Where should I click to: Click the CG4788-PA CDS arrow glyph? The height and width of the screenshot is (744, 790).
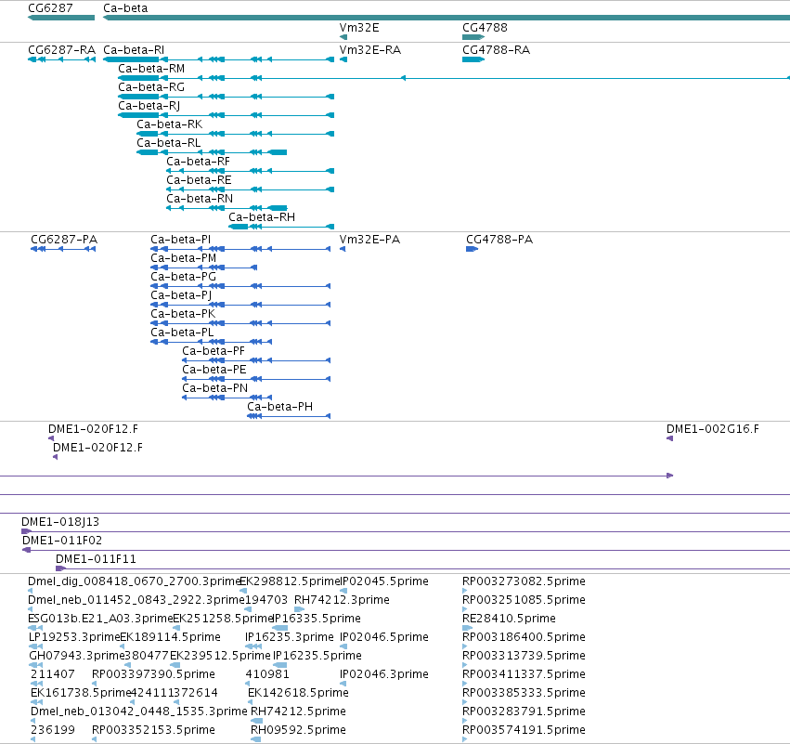pyautogui.click(x=472, y=249)
